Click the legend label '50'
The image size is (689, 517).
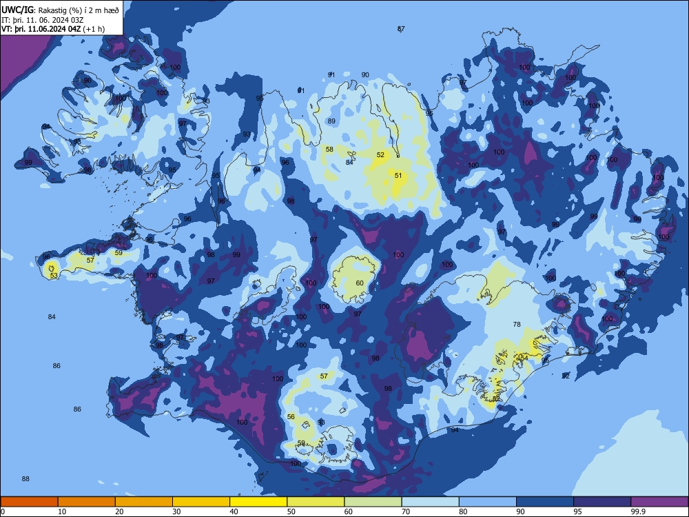coord(291,511)
